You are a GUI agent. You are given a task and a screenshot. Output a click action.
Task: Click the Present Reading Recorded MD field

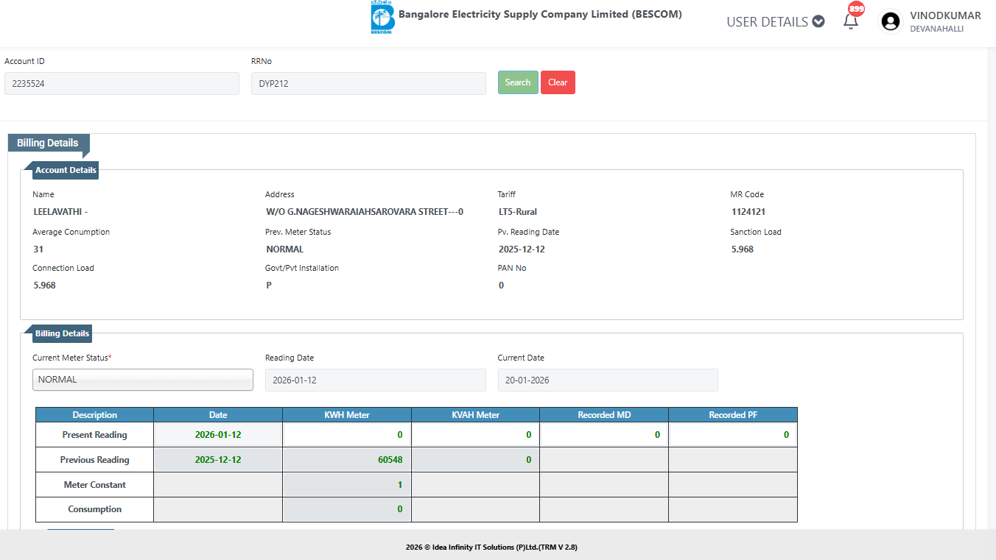click(604, 435)
